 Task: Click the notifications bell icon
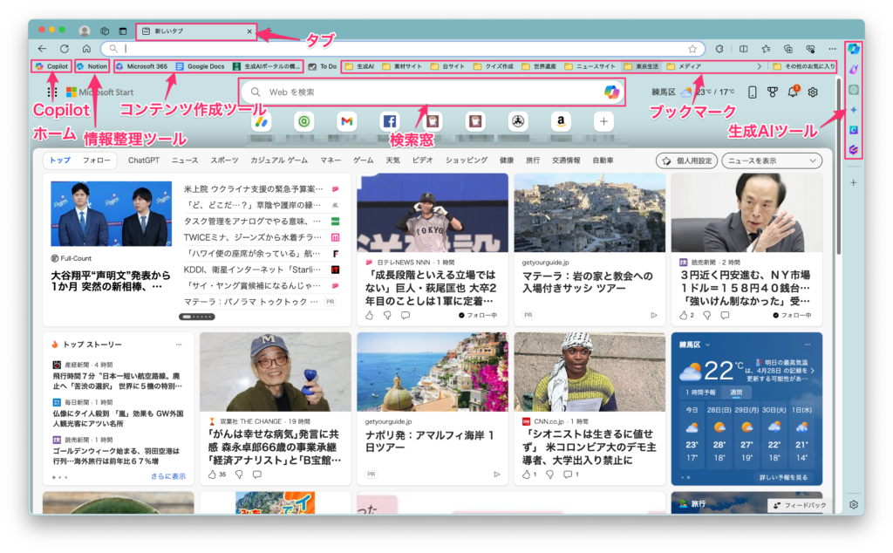[793, 92]
